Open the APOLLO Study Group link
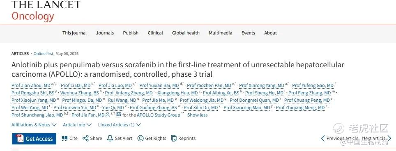 [159, 115]
